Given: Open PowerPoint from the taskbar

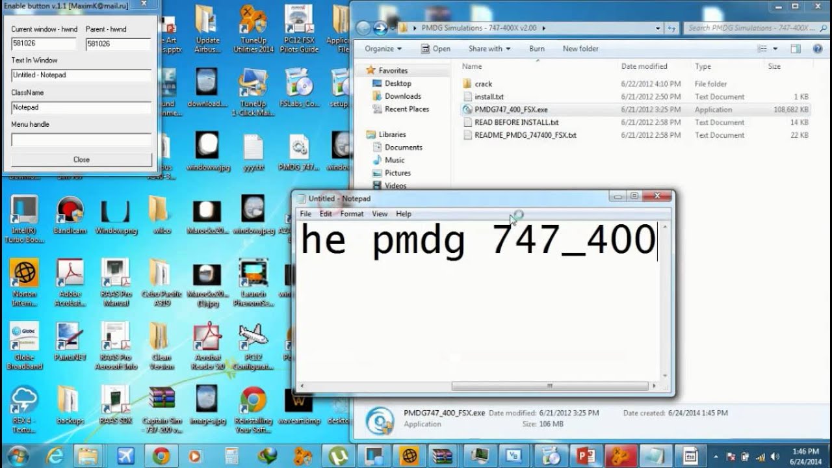Looking at the screenshot, I should (x=586, y=456).
